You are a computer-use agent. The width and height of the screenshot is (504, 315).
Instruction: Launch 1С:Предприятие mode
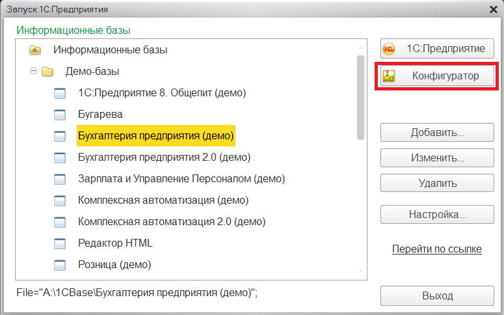point(437,49)
